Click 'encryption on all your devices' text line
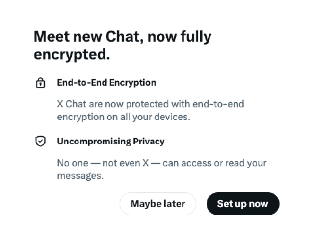The width and height of the screenshot is (314, 239). [124, 117]
